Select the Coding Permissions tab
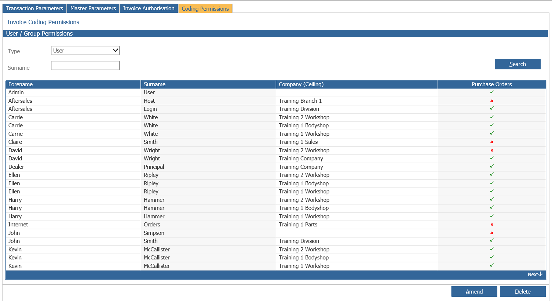Image resolution: width=552 pixels, height=302 pixels. [205, 9]
